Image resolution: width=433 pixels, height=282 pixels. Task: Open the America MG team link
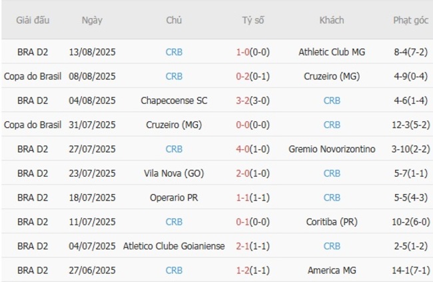pyautogui.click(x=332, y=270)
